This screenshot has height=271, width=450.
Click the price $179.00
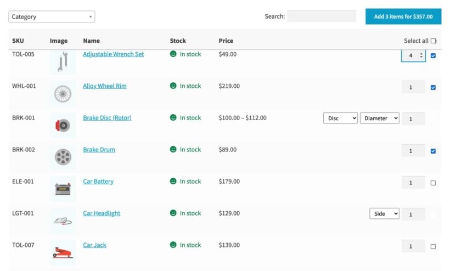[229, 182]
